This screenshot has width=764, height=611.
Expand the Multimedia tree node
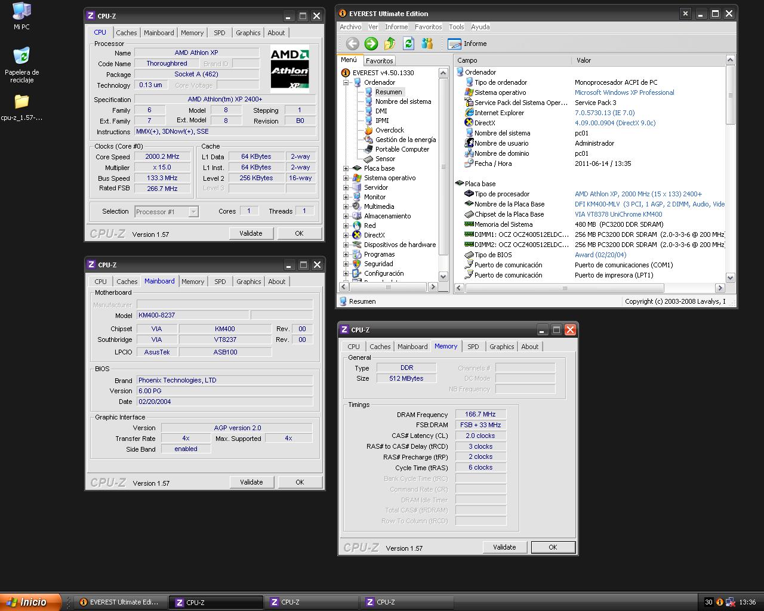346,206
